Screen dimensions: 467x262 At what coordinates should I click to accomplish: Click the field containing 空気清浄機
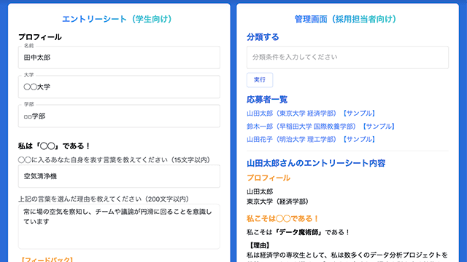[x=119, y=176]
